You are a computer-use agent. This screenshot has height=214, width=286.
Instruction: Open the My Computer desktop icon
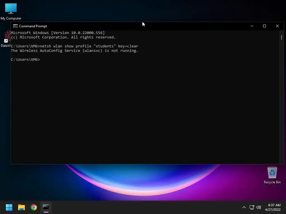[11, 11]
